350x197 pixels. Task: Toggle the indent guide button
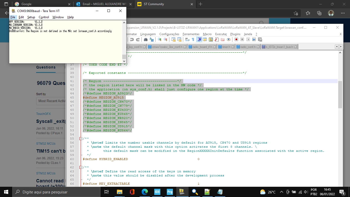199,40
